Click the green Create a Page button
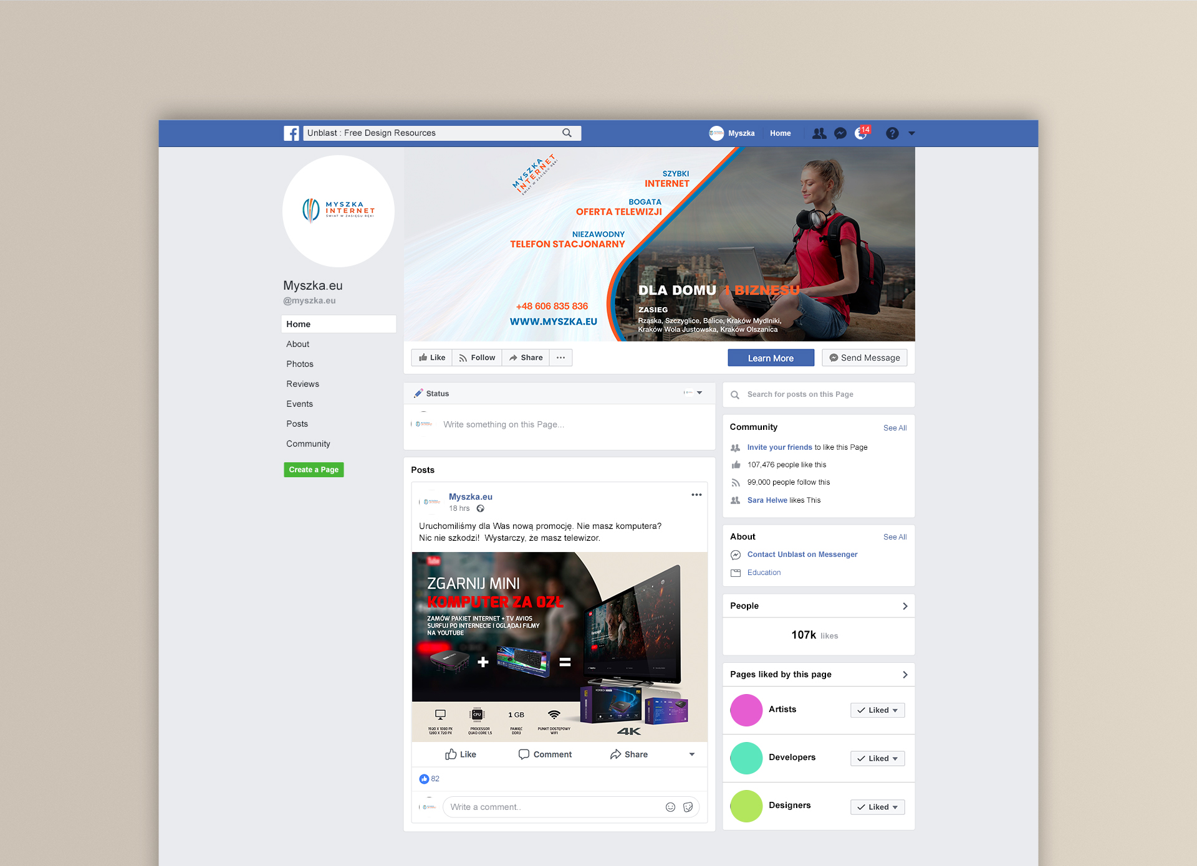1197x866 pixels. click(314, 470)
